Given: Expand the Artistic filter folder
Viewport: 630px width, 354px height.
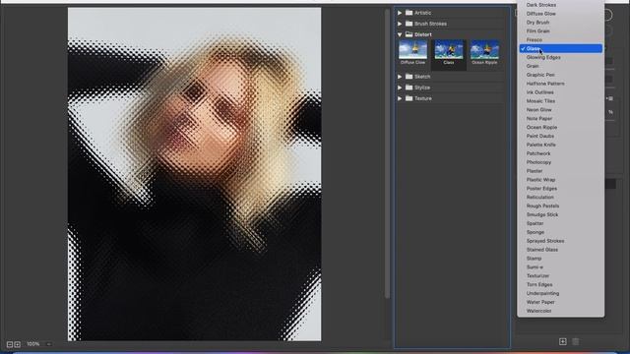Looking at the screenshot, I should tap(400, 13).
